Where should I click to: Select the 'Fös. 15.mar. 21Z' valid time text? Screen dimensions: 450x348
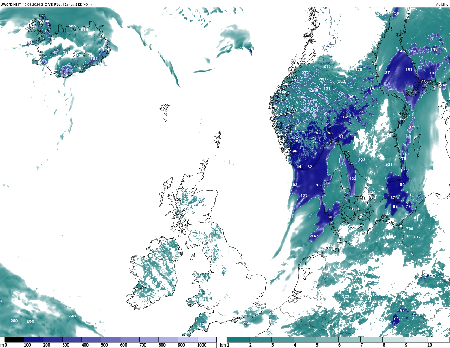tap(67, 4)
